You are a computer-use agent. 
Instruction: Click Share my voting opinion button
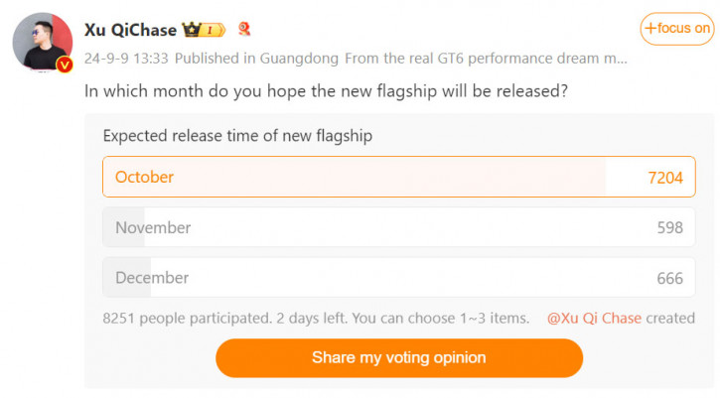point(399,358)
